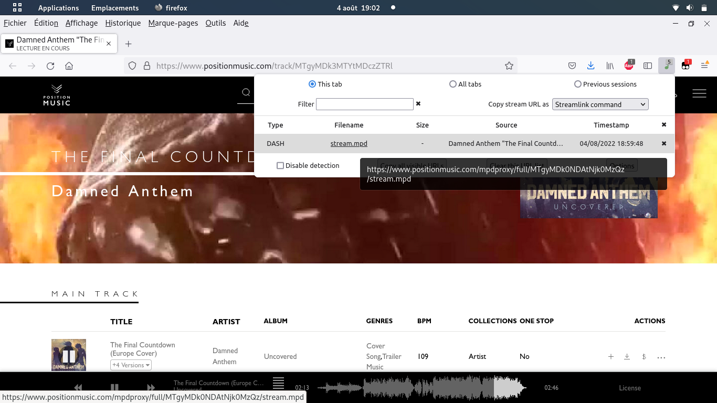
Task: Open the stream detector extension popup
Action: [667, 66]
